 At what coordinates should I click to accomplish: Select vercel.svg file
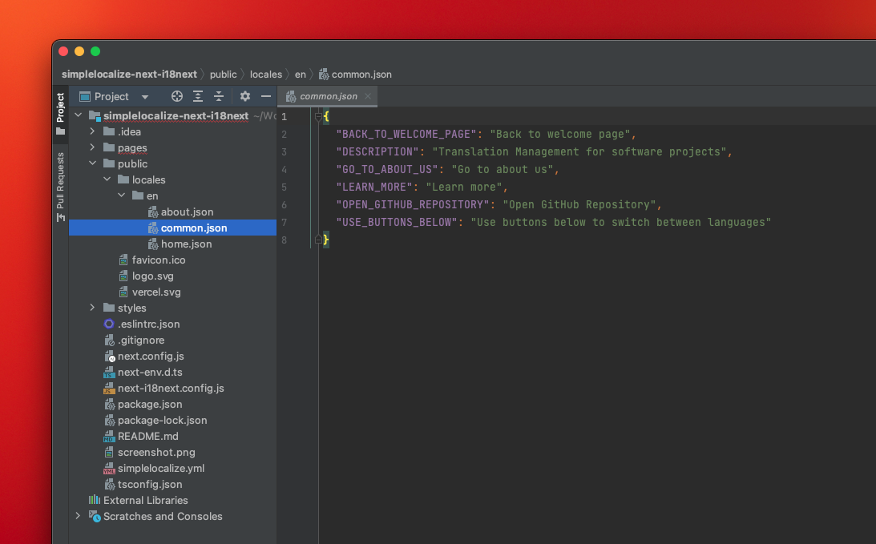(155, 292)
